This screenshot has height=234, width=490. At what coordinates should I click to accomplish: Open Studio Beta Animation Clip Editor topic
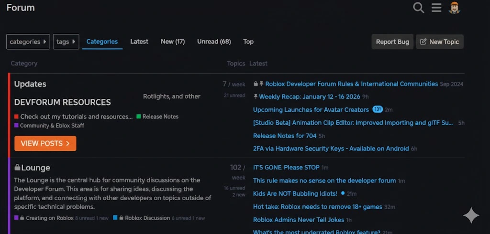353,123
